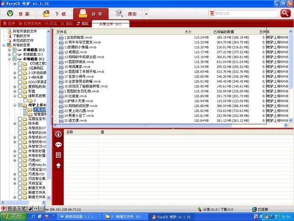Click the red magnifier search button
This screenshot has height=221, width=294.
(x=285, y=14)
